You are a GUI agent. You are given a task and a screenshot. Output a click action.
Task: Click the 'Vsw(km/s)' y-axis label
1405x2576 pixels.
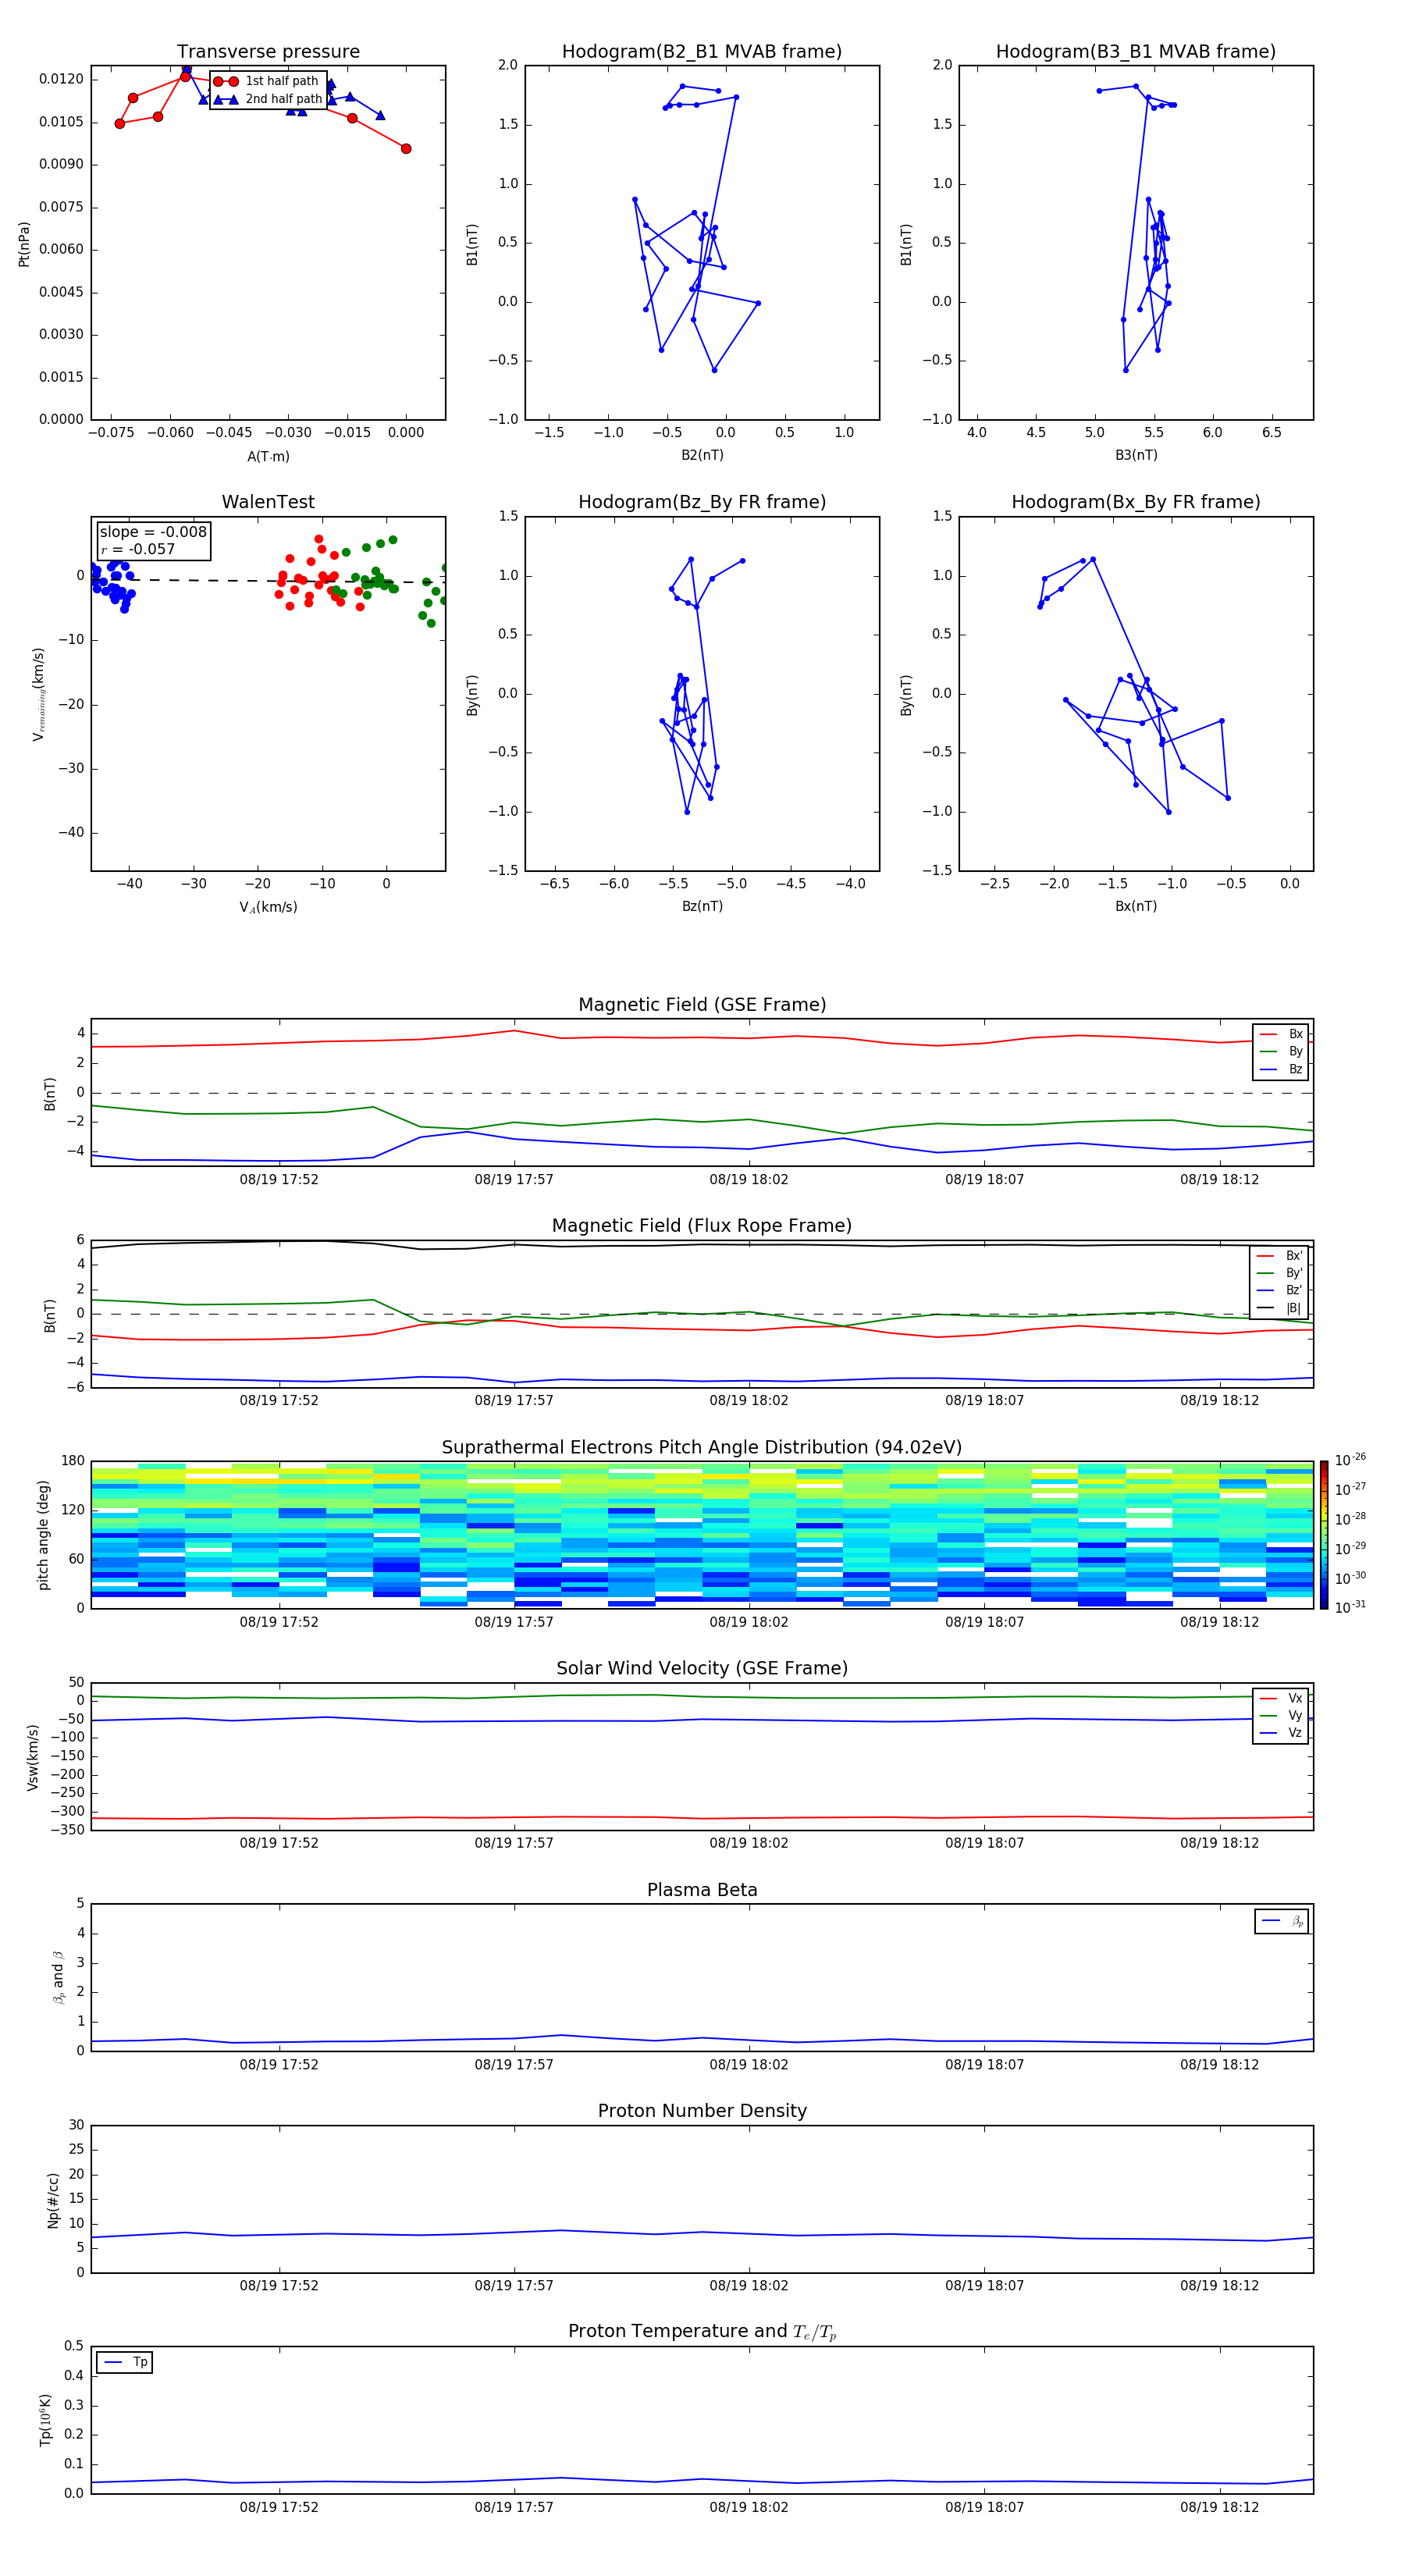coord(33,1757)
